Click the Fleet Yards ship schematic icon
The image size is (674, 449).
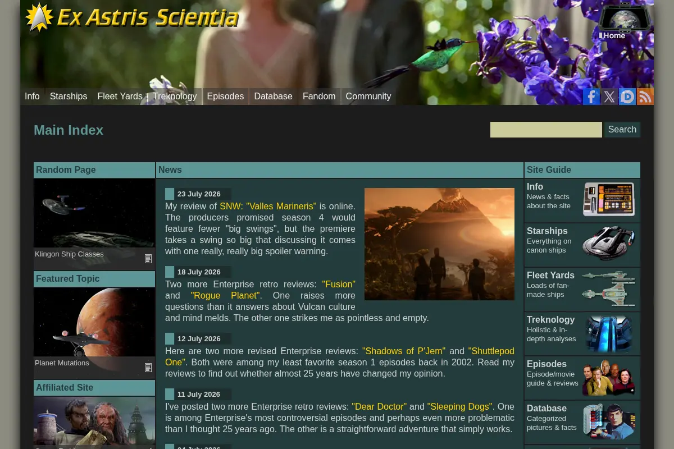(609, 288)
